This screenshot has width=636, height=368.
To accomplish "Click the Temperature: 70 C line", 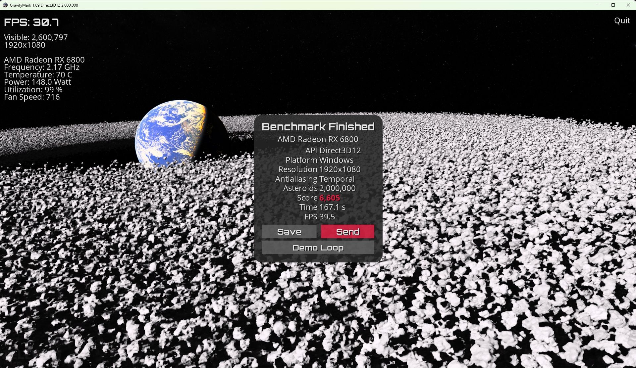I will click(38, 75).
